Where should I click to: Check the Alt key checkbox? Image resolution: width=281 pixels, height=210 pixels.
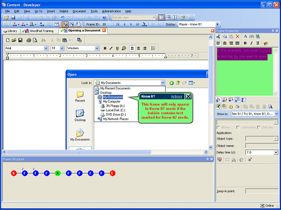(x=218, y=127)
